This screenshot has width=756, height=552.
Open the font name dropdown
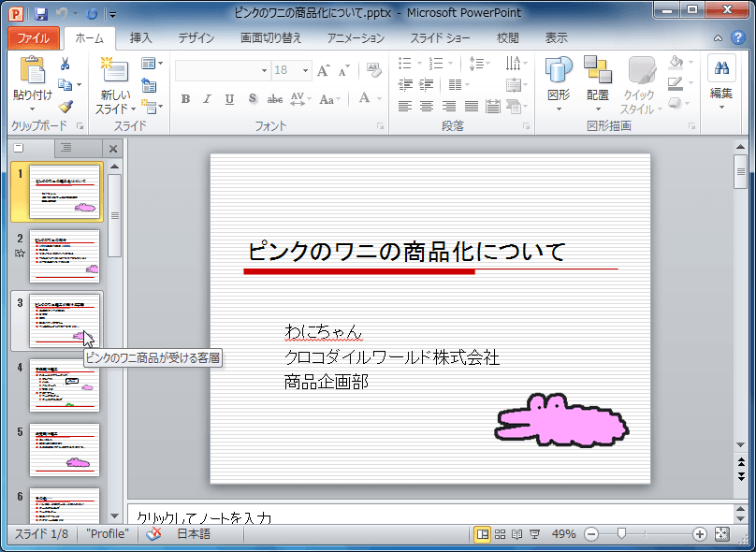[264, 70]
